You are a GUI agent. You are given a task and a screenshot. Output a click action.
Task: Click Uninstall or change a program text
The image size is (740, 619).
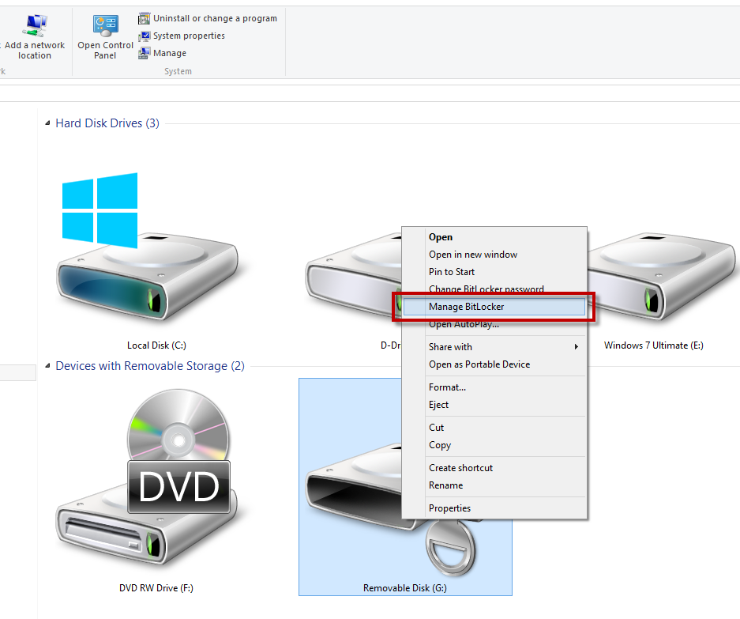tap(215, 18)
